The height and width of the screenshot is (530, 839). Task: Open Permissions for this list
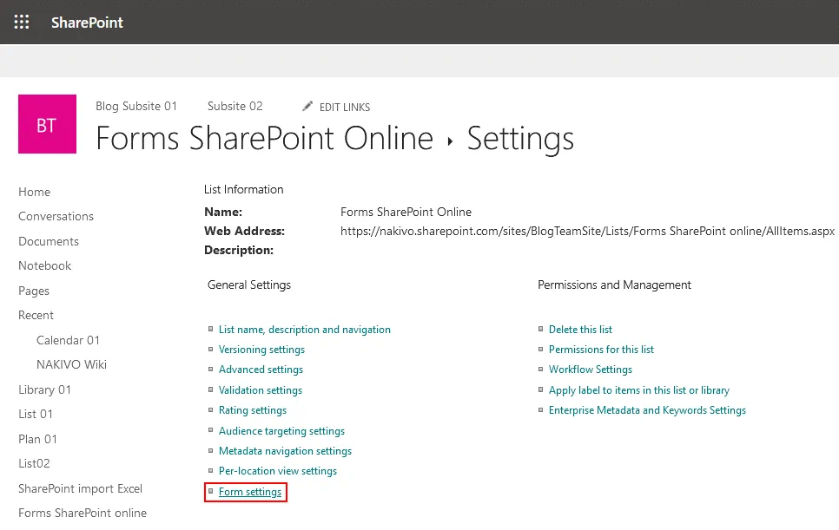click(x=601, y=350)
